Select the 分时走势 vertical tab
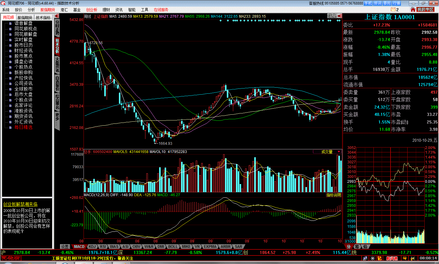Viewport: 439px width, 264px height. pyautogui.click(x=57, y=28)
